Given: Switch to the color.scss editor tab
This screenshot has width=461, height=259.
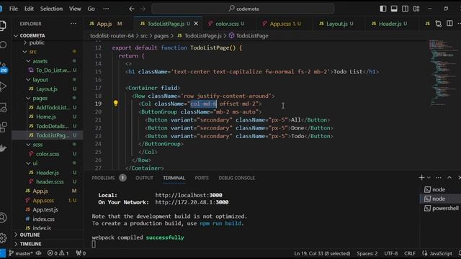Looking at the screenshot, I should [227, 24].
